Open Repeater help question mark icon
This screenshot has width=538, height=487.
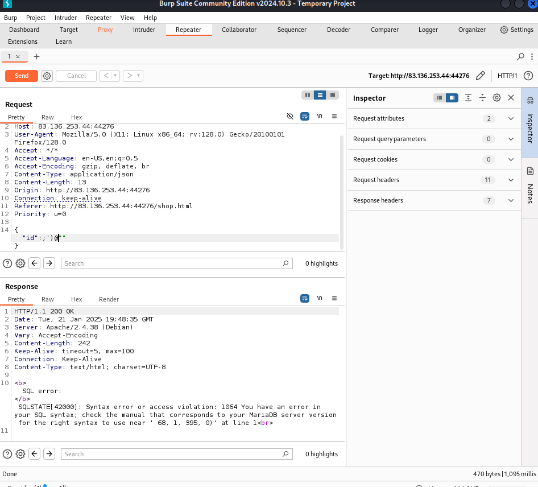tap(528, 76)
